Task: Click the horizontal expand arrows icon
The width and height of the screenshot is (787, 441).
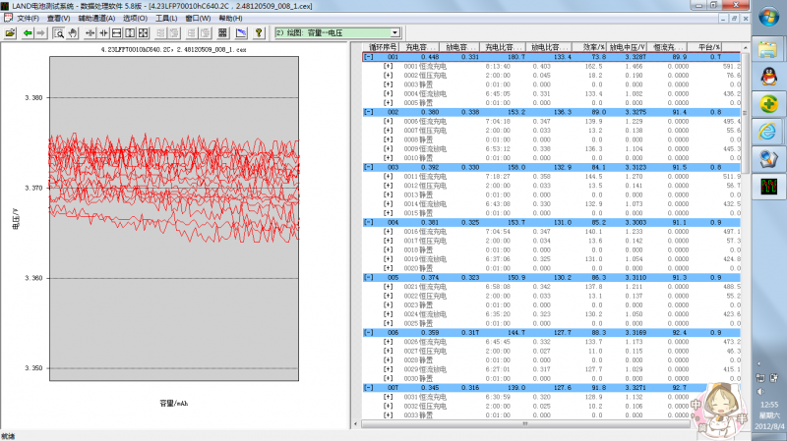Action: (x=91, y=32)
